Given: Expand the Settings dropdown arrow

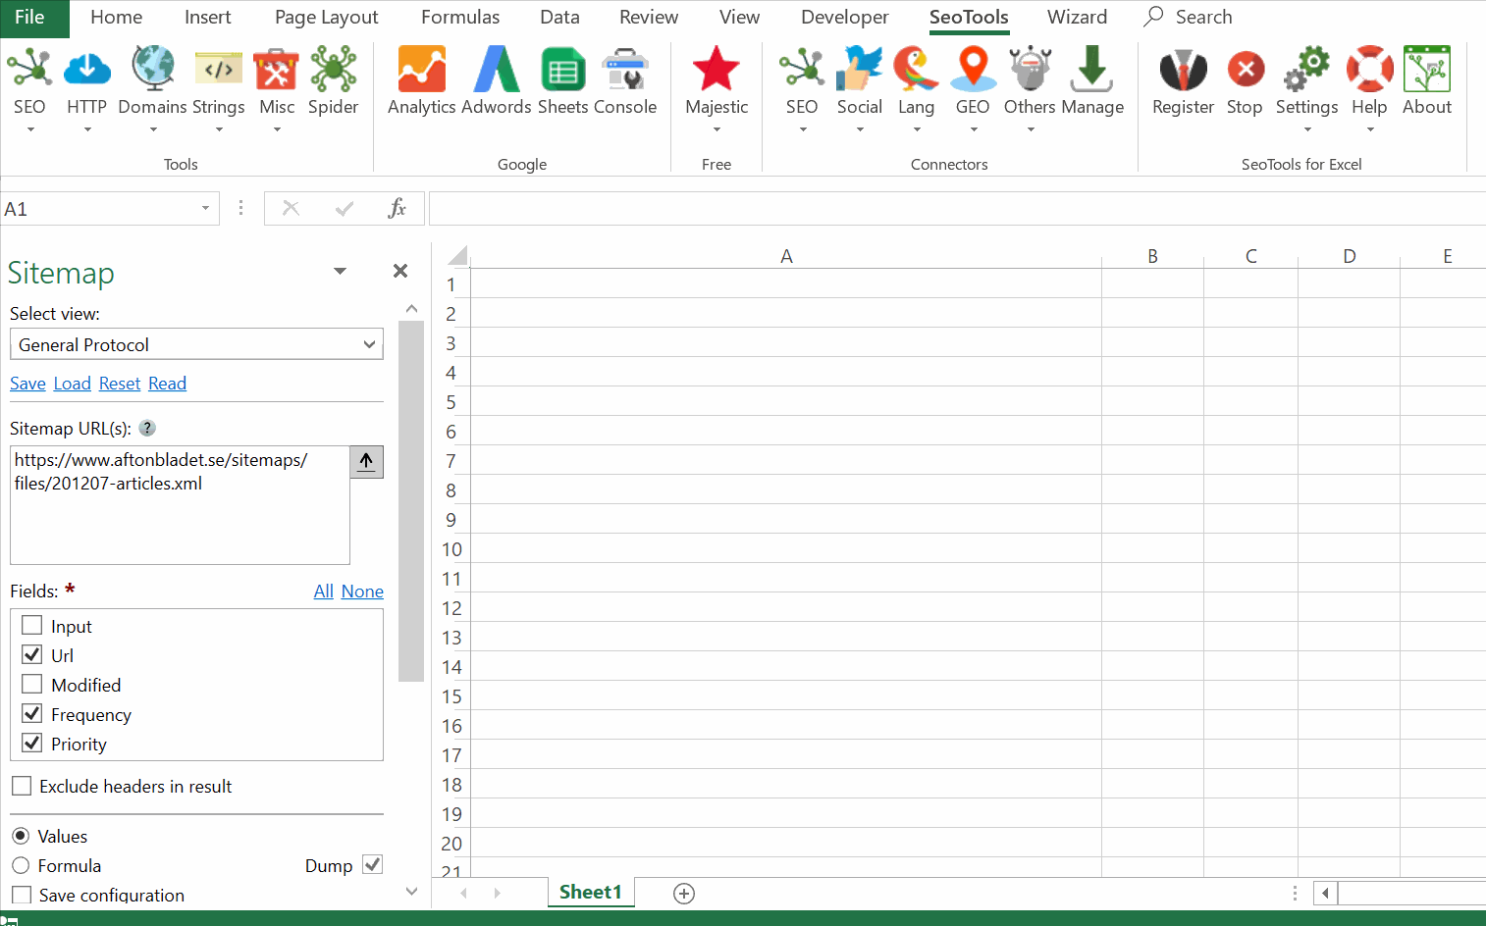Looking at the screenshot, I should pos(1307,129).
